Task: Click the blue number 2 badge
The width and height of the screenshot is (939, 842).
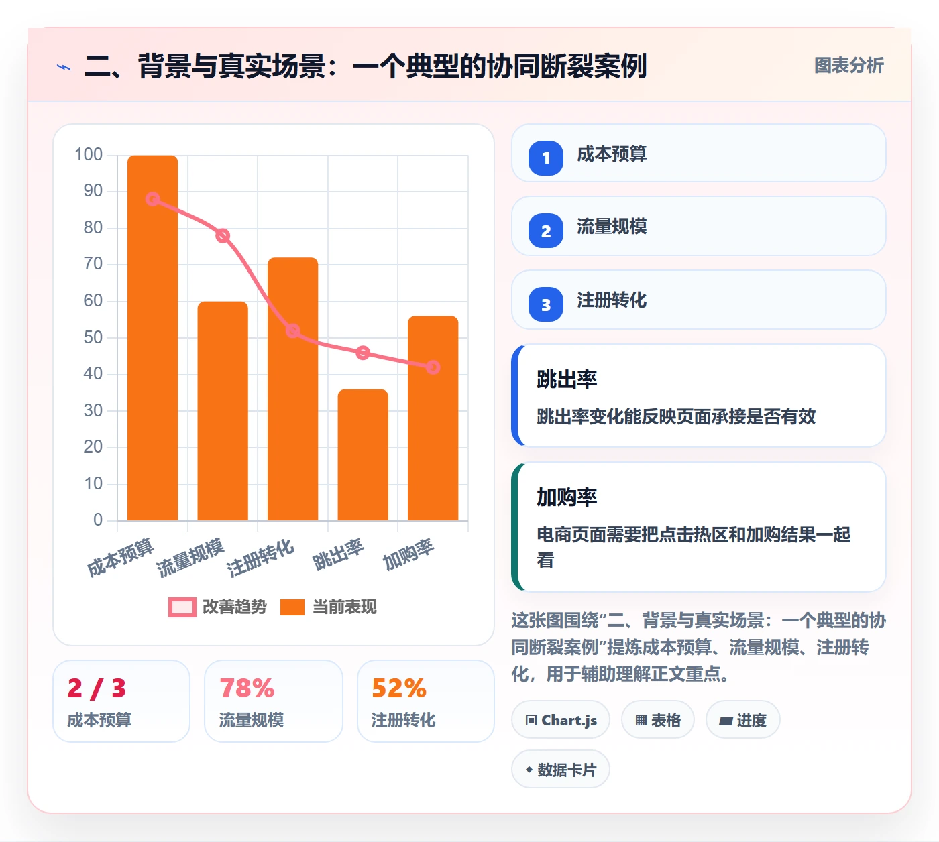Action: pyautogui.click(x=546, y=231)
